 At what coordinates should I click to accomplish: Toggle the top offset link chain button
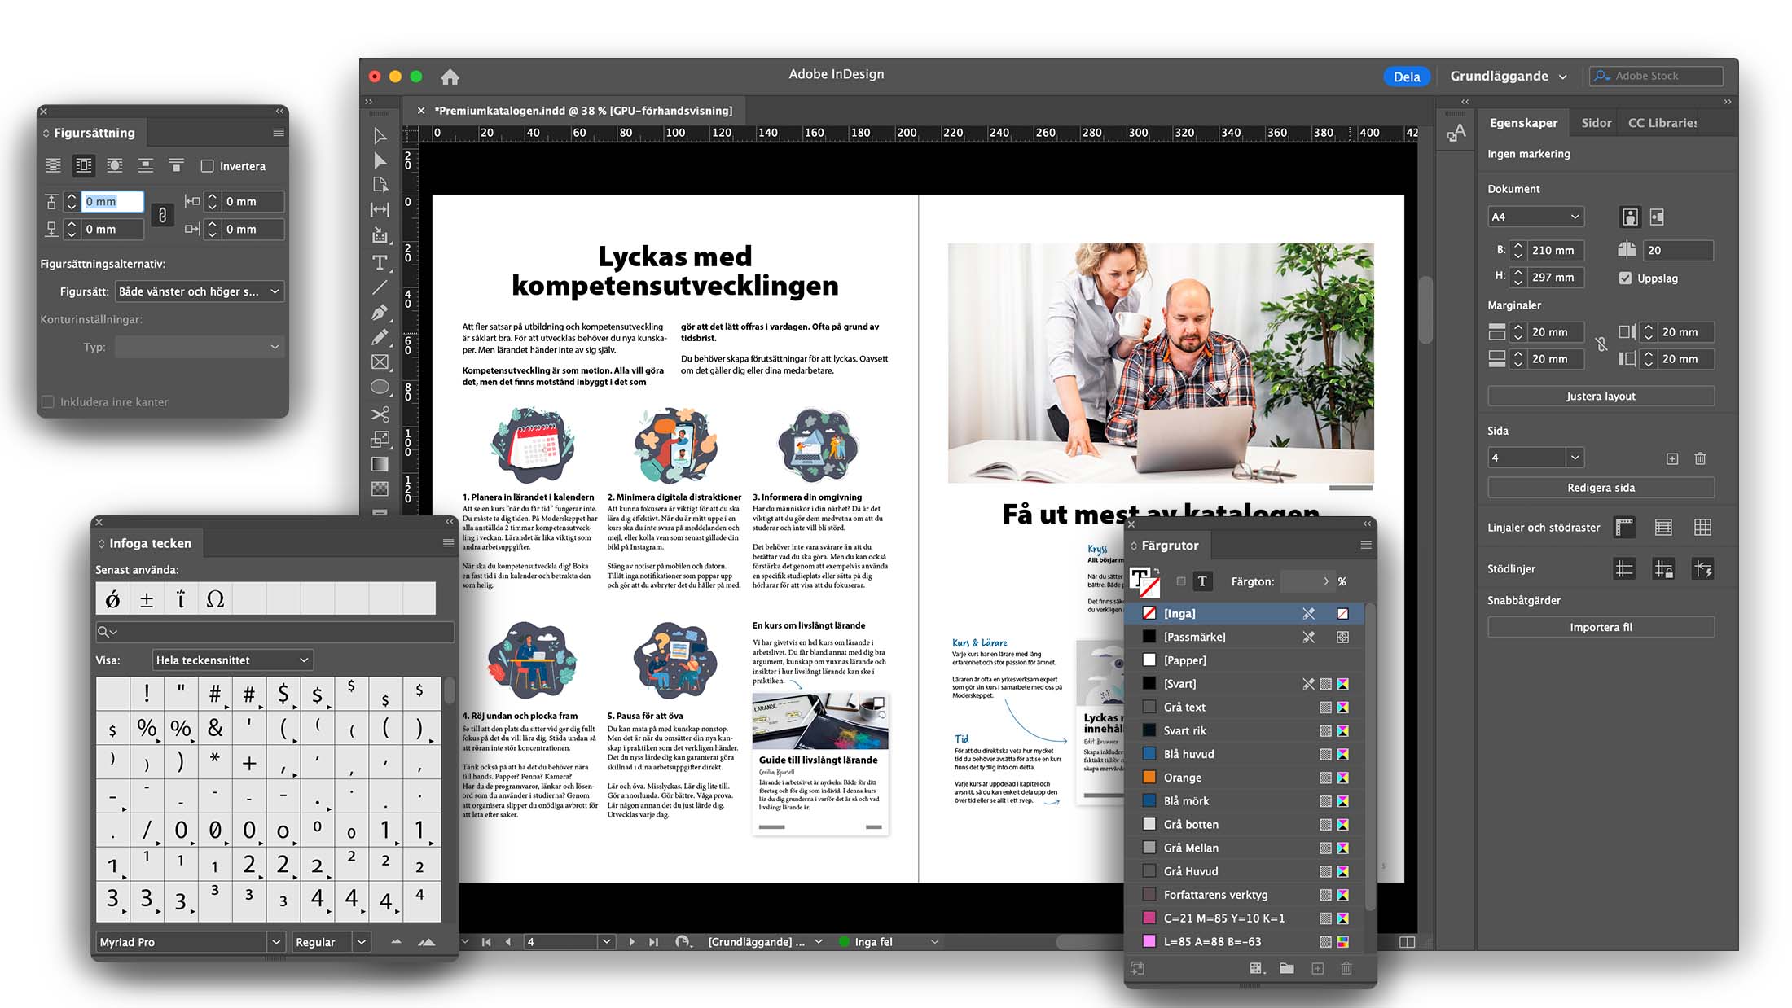162,215
